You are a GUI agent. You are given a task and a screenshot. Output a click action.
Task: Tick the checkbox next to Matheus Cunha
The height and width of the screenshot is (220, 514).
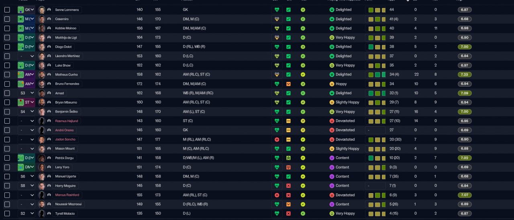click(x=7, y=75)
